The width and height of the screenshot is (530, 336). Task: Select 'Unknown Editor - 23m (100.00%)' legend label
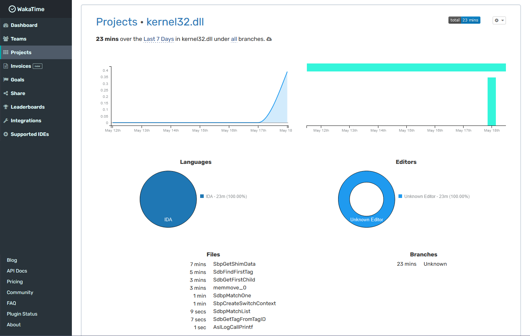pos(437,197)
